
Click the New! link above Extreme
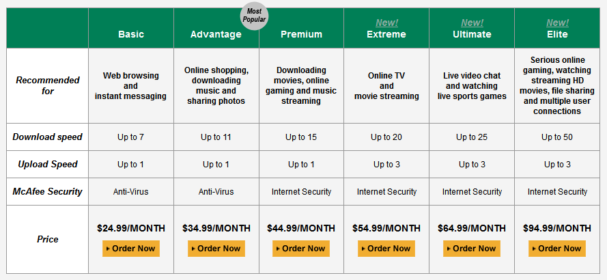(x=386, y=23)
